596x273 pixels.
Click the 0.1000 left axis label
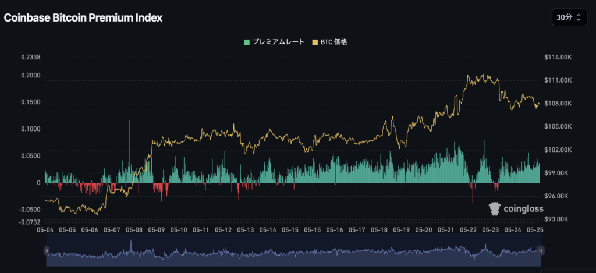[31, 129]
